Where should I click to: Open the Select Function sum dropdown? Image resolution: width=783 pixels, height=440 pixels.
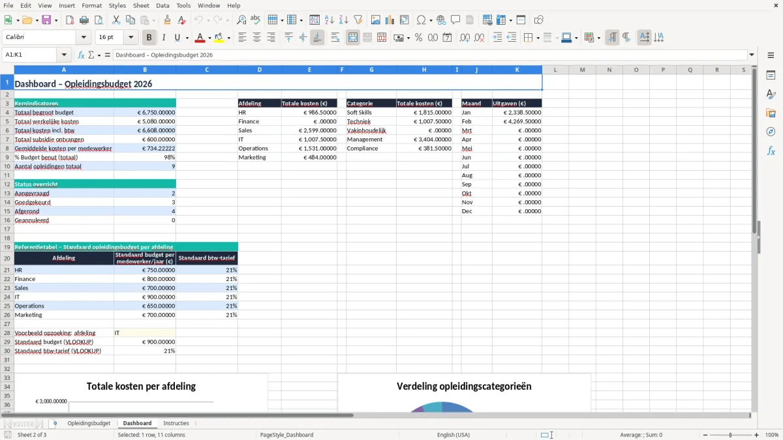click(x=99, y=55)
